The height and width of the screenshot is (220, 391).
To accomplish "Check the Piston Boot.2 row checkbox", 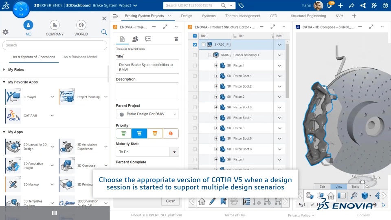I will point(195,86).
